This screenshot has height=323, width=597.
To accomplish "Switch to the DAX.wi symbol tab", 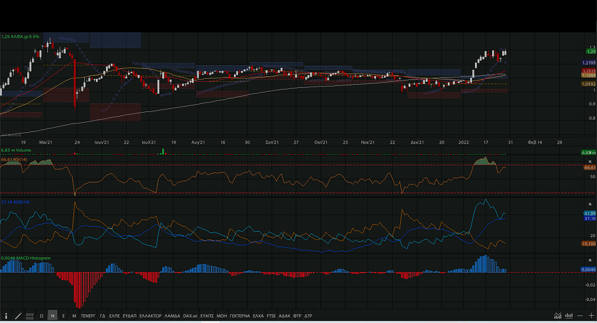I will (x=191, y=316).
